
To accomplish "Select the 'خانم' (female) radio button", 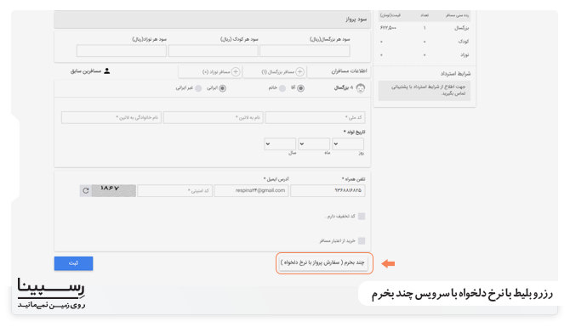I will (x=282, y=88).
